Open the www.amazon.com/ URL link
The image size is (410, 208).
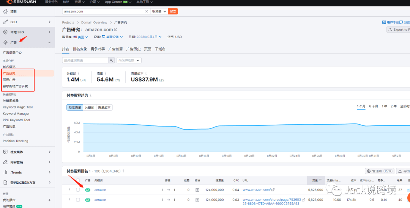(x=257, y=190)
